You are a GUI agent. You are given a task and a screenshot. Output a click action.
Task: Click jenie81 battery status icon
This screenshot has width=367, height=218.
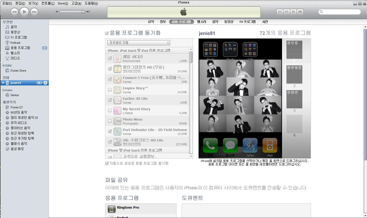point(39,83)
